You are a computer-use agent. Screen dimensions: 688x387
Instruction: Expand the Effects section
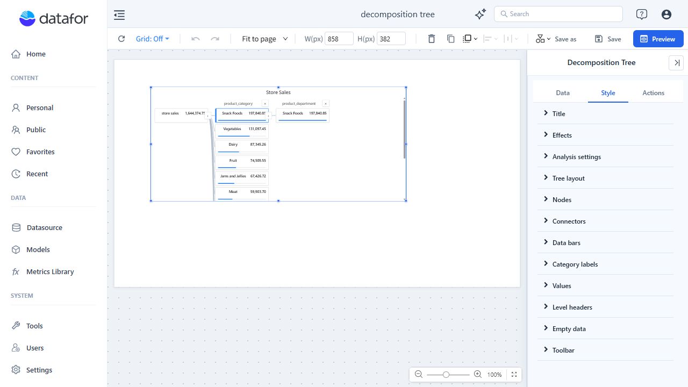tap(605, 135)
